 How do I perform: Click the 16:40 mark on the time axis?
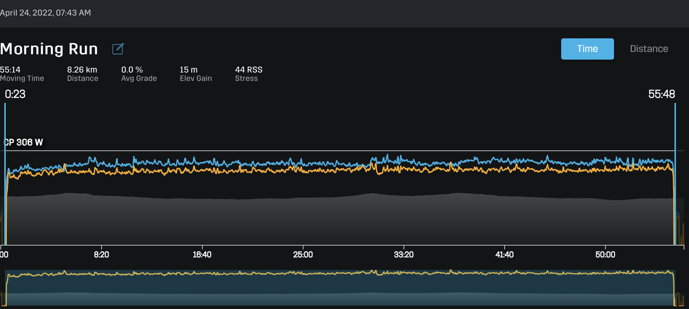click(x=202, y=255)
